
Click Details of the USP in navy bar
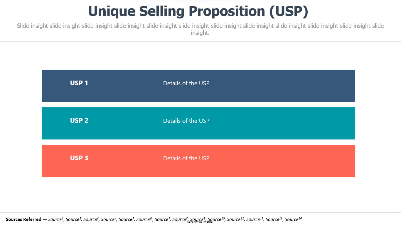click(186, 83)
